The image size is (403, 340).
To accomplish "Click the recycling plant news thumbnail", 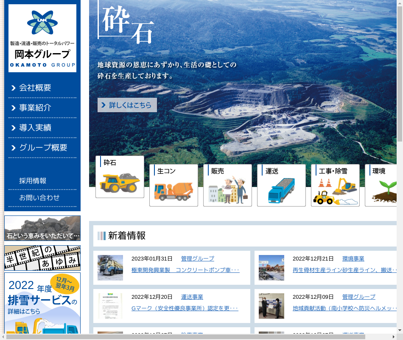I will (x=271, y=268).
